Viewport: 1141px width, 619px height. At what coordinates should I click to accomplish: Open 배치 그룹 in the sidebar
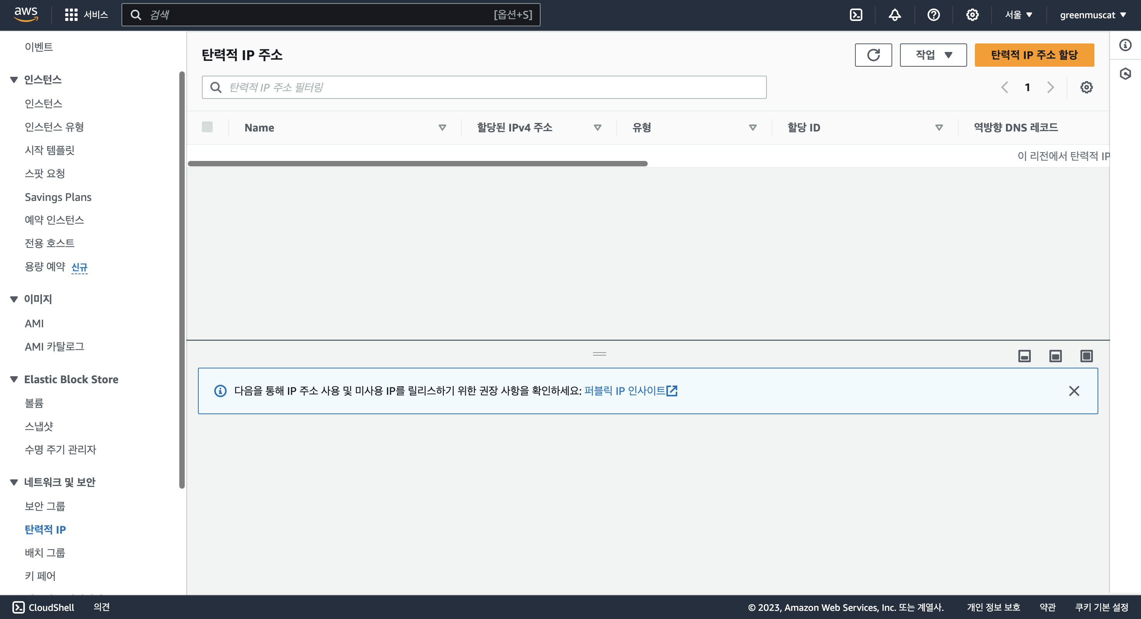click(x=45, y=553)
